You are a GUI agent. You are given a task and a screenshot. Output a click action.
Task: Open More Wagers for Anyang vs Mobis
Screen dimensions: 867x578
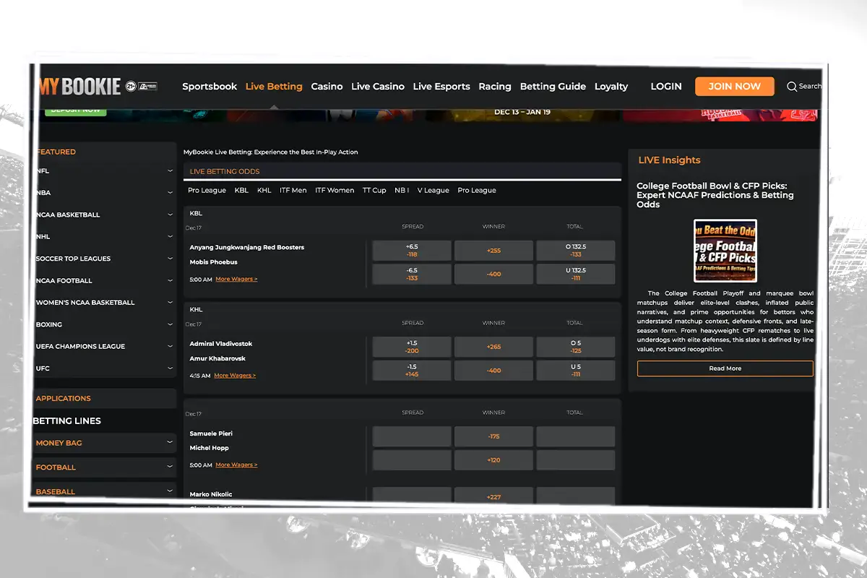236,278
